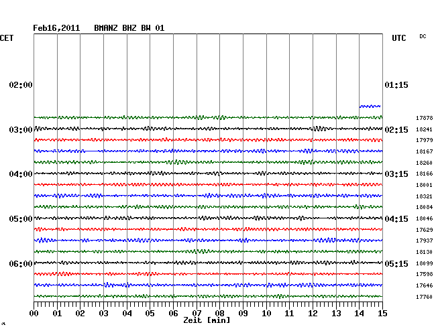The image size is (436, 331).
Task: Click the DC column header
Action: click(423, 36)
